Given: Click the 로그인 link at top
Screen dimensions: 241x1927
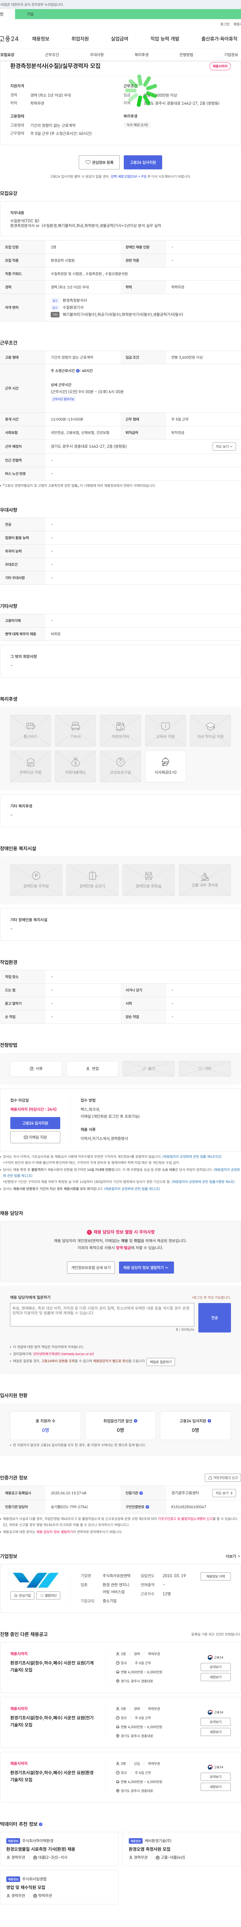Looking at the screenshot, I should [x=225, y=24].
